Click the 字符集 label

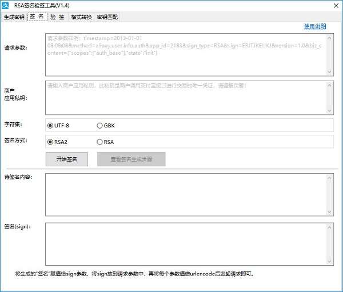(x=13, y=125)
